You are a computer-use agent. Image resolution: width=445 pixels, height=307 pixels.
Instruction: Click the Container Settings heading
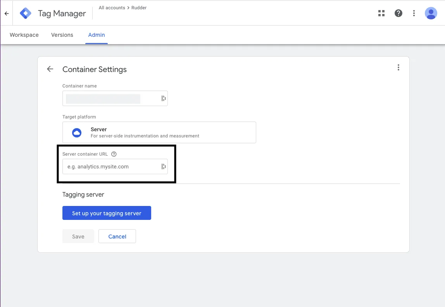[x=95, y=69]
